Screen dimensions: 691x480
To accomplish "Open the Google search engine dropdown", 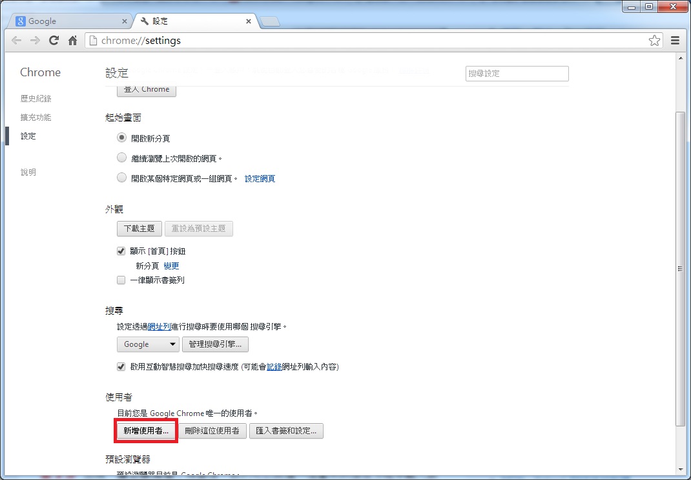I will pos(147,344).
